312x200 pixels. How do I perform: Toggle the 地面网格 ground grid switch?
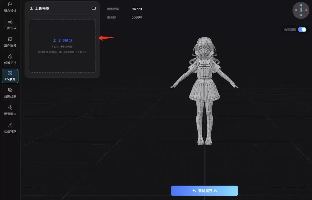point(302,30)
